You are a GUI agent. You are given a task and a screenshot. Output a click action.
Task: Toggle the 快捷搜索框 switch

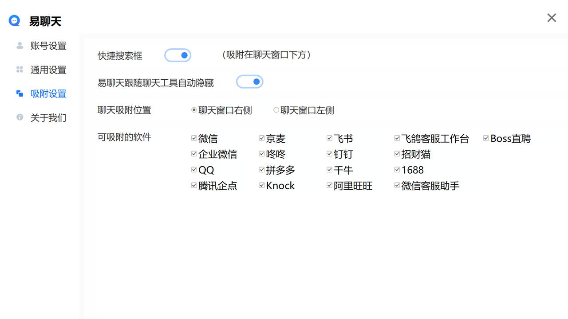tap(178, 55)
